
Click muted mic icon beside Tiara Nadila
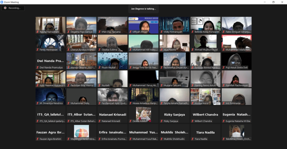pyautogui.click(x=193, y=139)
